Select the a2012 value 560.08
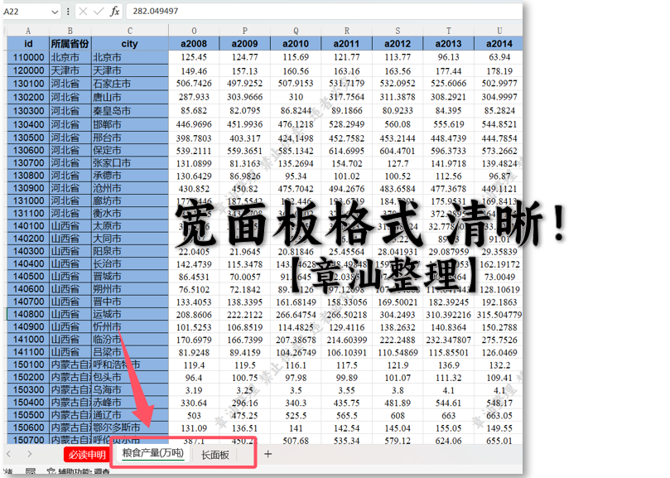Image resolution: width=670 pixels, height=478 pixels. coord(398,124)
